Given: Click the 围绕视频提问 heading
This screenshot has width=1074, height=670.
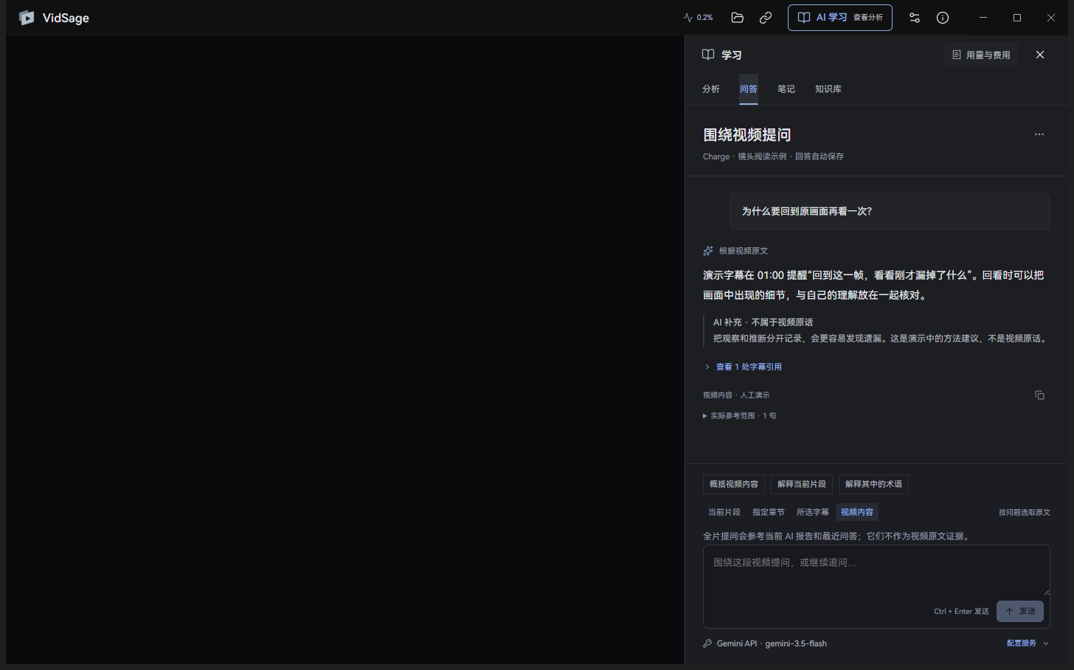Looking at the screenshot, I should [x=747, y=134].
